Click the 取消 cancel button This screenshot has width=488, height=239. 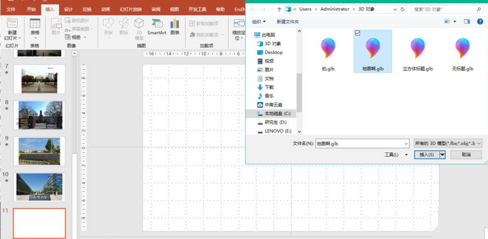tap(466, 155)
